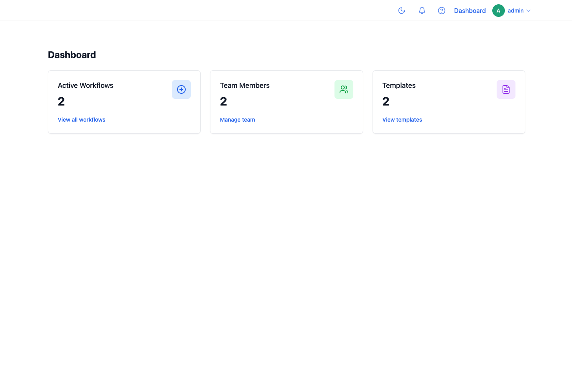Open notifications via the bell icon
This screenshot has width=572, height=366.
[x=422, y=11]
